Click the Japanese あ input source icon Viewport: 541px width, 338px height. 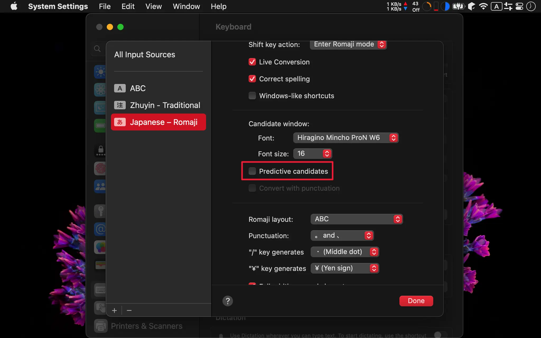(x=120, y=122)
